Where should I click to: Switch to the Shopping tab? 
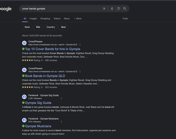[45, 19]
